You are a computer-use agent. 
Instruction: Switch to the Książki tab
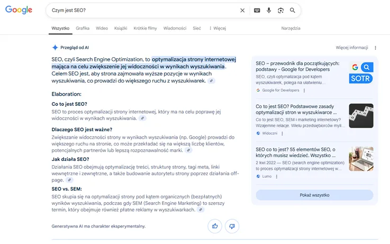click(x=121, y=28)
